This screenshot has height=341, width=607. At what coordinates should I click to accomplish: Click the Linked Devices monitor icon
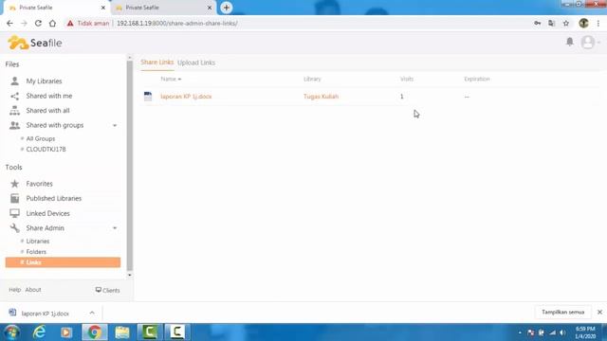tap(15, 213)
